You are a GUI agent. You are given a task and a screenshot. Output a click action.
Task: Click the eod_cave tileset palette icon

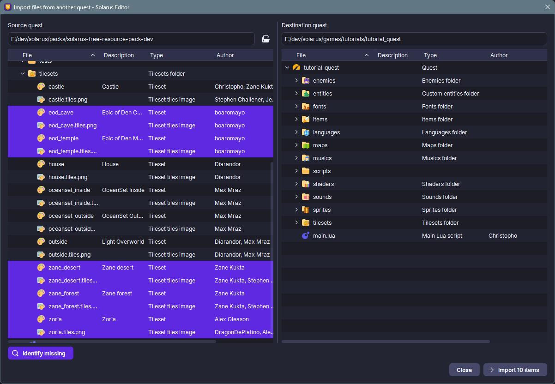[41, 112]
